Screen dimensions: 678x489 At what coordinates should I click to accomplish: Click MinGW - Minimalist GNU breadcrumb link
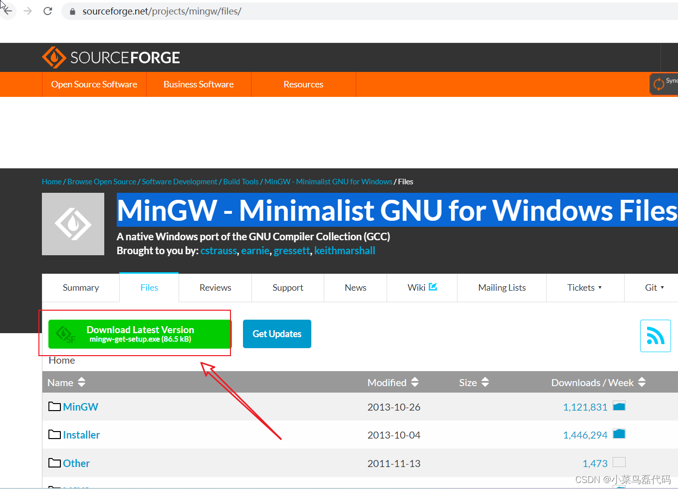pos(328,182)
